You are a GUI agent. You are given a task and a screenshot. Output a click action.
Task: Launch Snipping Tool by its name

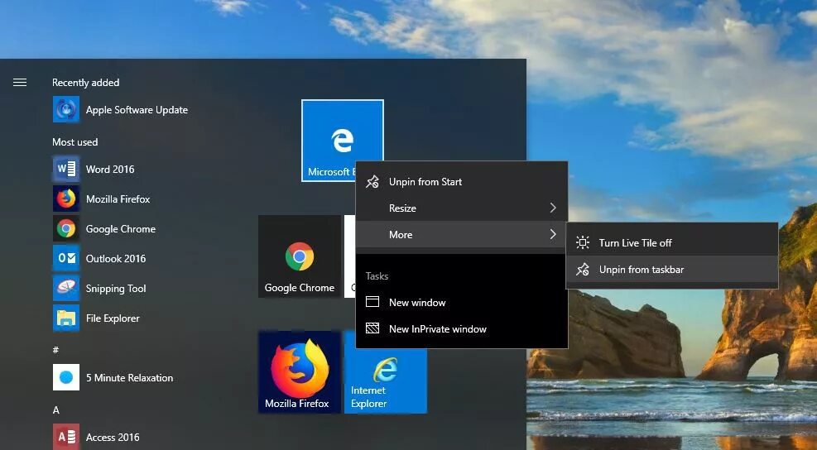click(116, 289)
